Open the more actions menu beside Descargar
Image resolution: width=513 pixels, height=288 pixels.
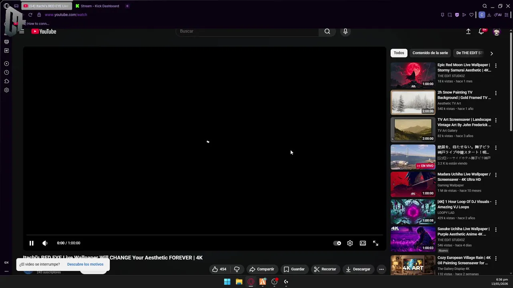[382, 269]
